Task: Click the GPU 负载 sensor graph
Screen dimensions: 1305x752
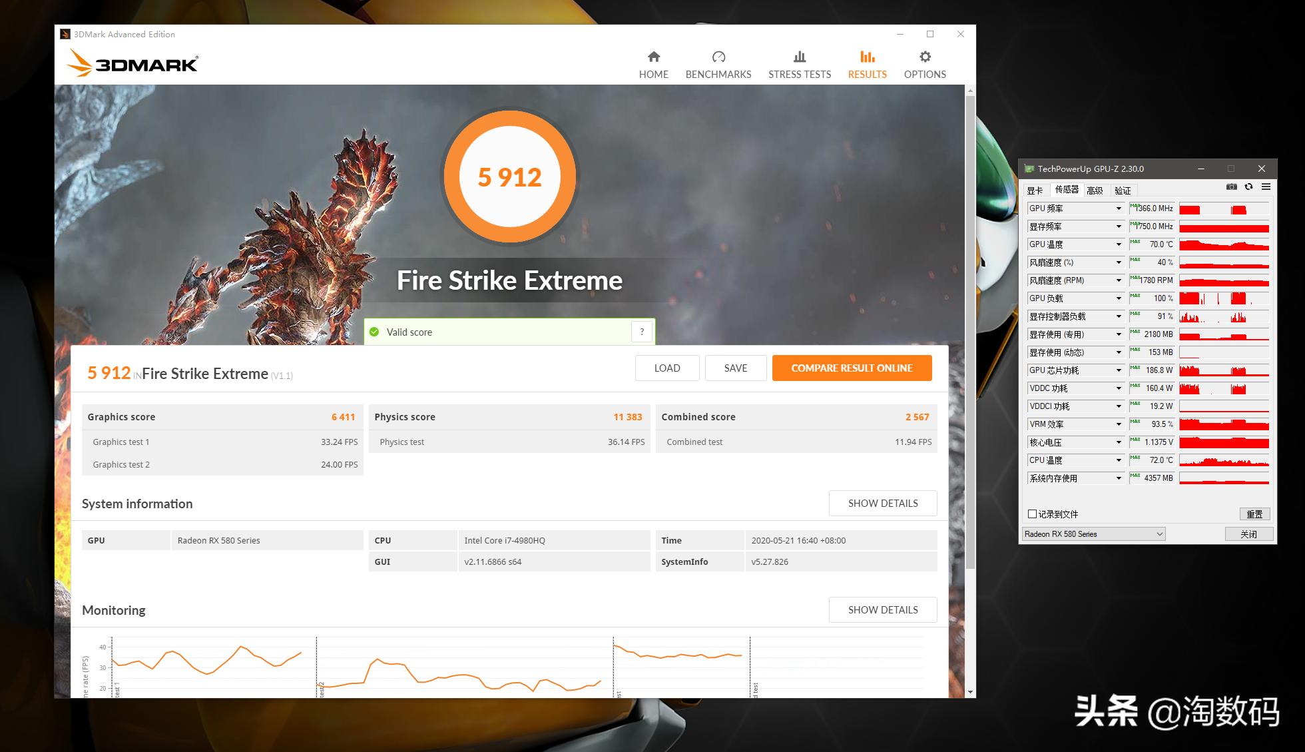Action: pos(1223,298)
